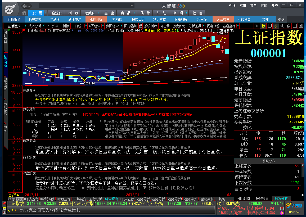
Task: Toggle the 权 adjustment icon
Action: (x=276, y=26)
